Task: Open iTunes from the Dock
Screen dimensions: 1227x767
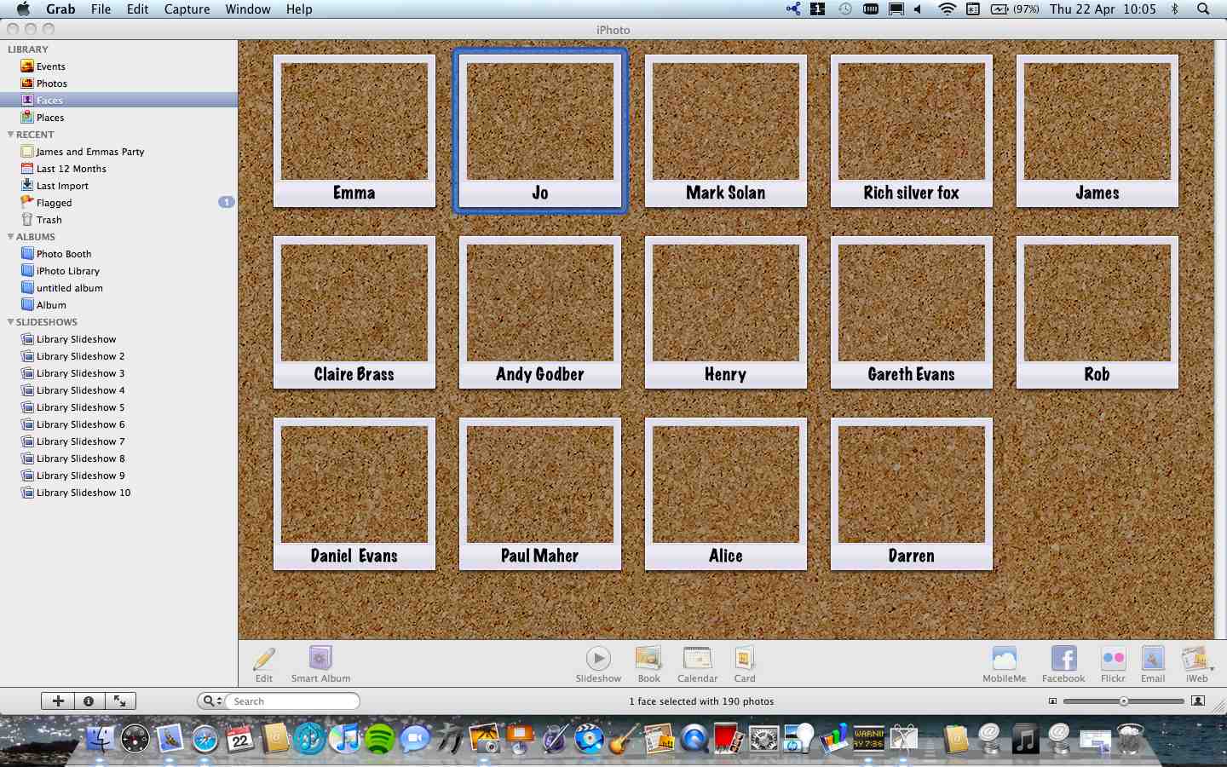Action: [345, 738]
